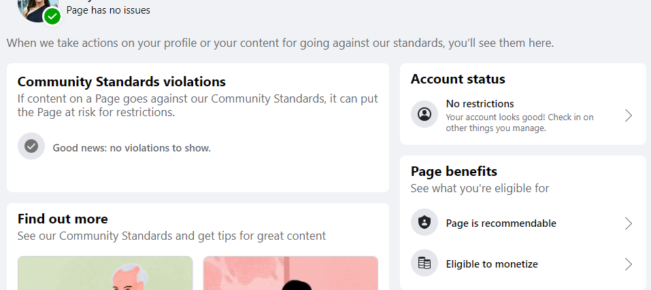Viewport: 651px width, 290px height.
Task: Click 'Your account looks good' description text
Action: [520, 123]
